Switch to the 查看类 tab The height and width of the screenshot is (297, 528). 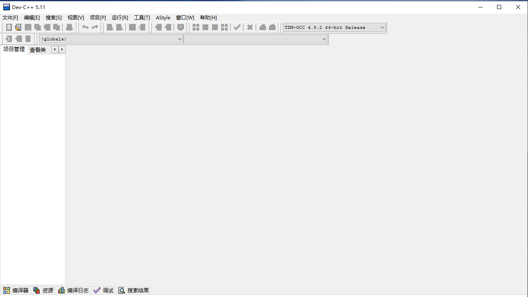[38, 50]
